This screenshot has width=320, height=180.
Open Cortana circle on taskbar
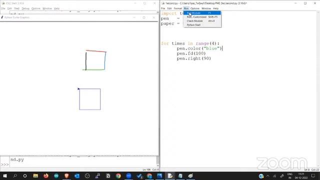click(x=25, y=175)
